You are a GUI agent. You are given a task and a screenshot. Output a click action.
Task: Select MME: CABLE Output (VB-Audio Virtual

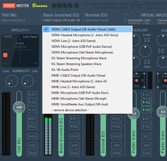coord(87,76)
